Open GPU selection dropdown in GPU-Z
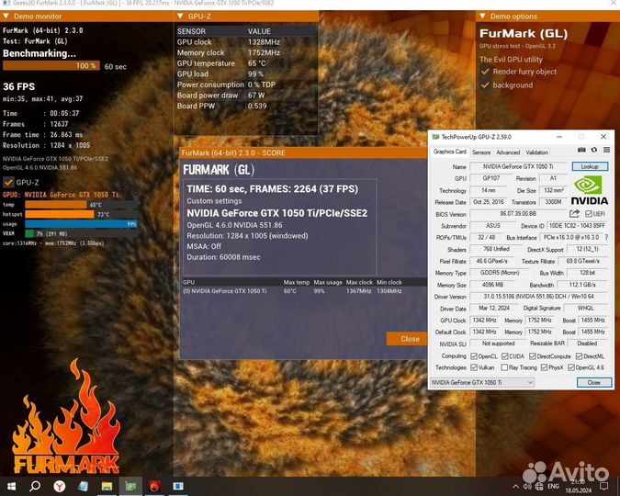Viewport: 620px width, 496px height. coord(482,382)
